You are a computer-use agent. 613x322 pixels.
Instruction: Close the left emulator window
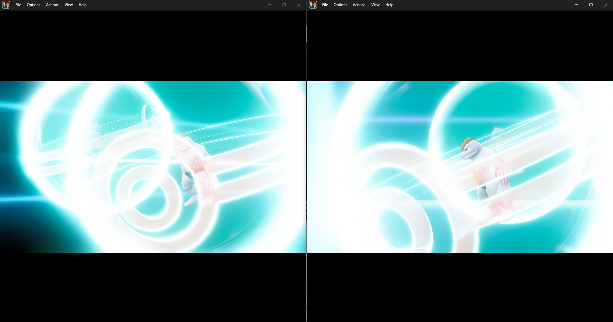[x=299, y=5]
